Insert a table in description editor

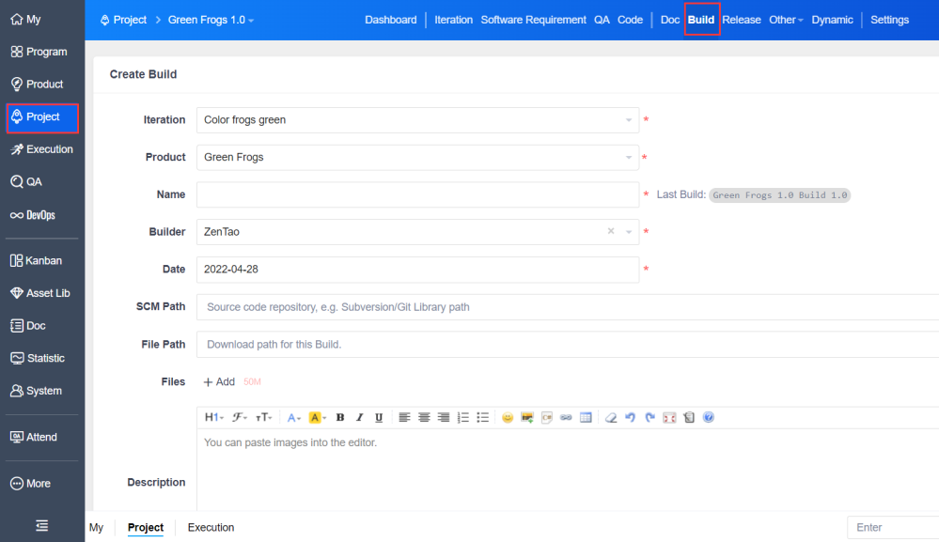click(586, 417)
